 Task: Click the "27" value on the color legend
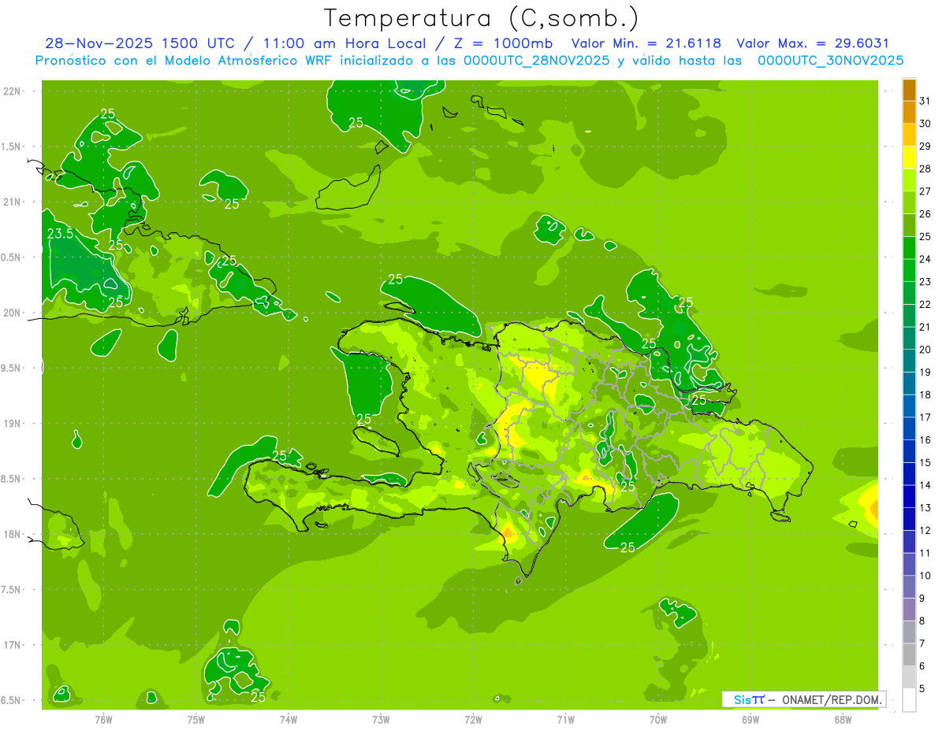[926, 191]
